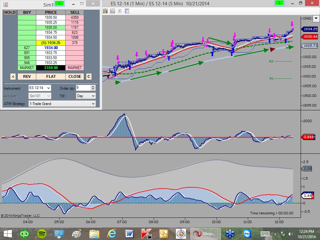
Task: Click the Order qty input field
Action: pos(83,88)
